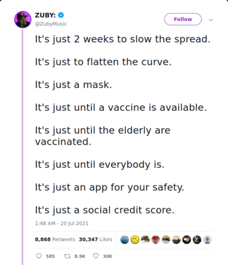Open the @ZubyMusic handle link
Screen dimensions: 228x265
[x=51, y=24]
